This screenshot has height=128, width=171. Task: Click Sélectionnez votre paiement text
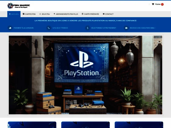coord(104,28)
